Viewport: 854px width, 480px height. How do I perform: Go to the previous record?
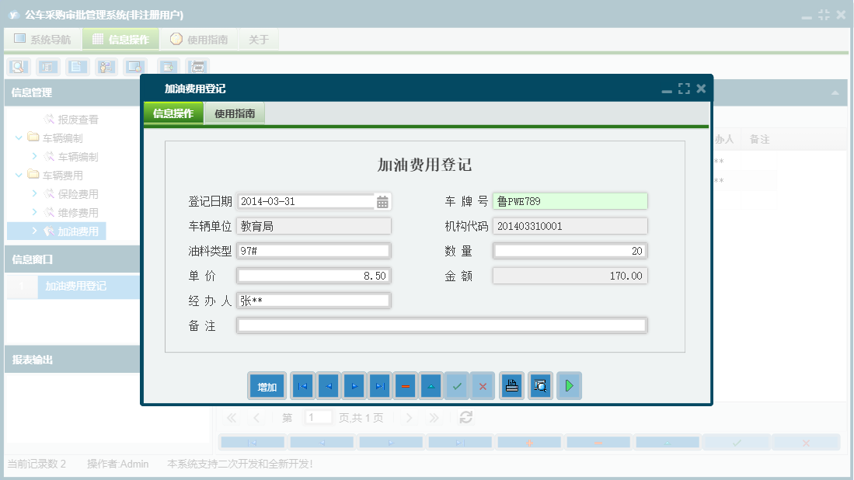329,385
